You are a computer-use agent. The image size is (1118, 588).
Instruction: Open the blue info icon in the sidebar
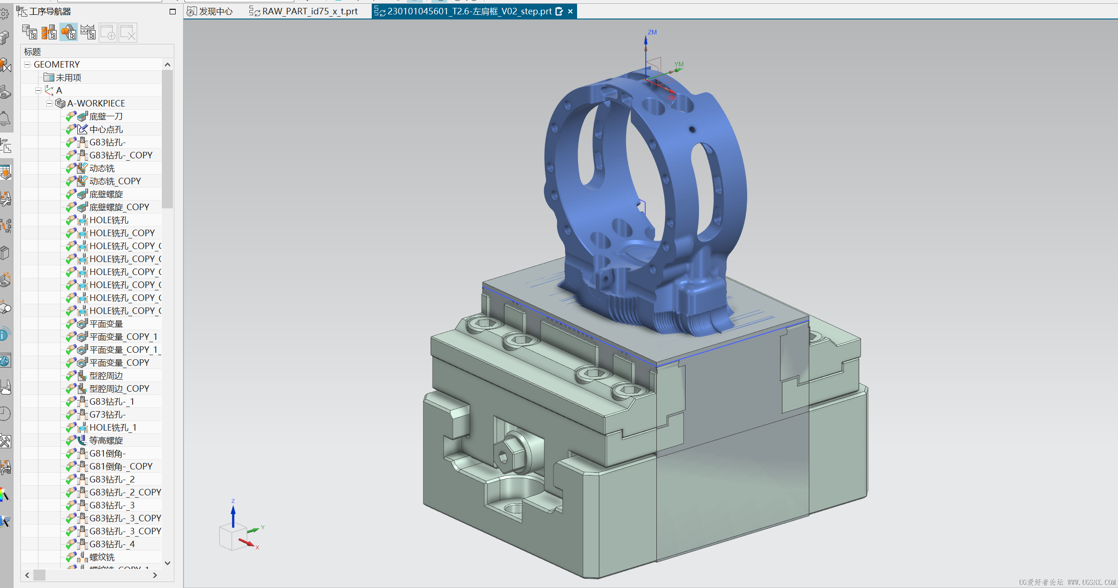(x=5, y=334)
